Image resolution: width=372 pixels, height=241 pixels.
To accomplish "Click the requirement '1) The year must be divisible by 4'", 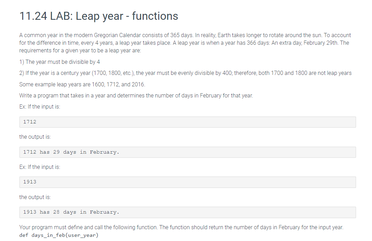I will tap(60, 62).
